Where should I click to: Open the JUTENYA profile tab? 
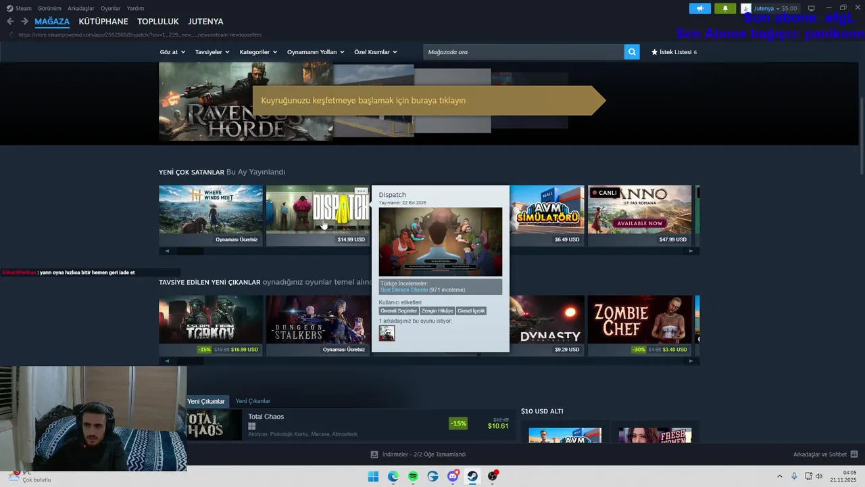(x=205, y=22)
